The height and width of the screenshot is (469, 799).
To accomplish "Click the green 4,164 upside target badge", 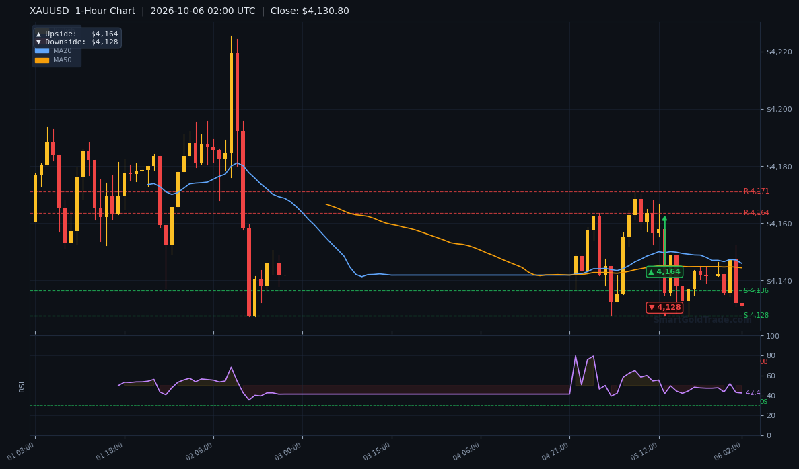I will pos(664,271).
